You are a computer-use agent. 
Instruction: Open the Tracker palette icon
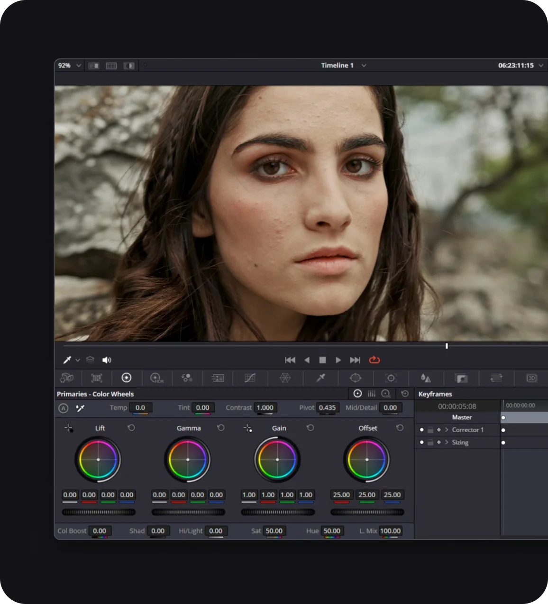(391, 378)
